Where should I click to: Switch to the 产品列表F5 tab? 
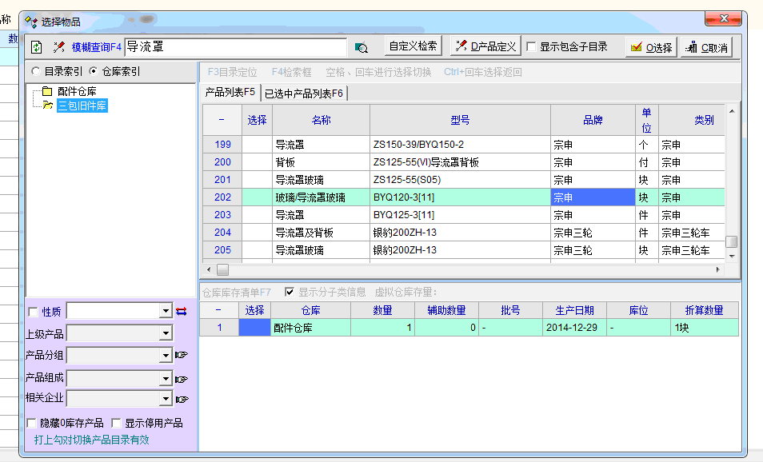coord(230,93)
